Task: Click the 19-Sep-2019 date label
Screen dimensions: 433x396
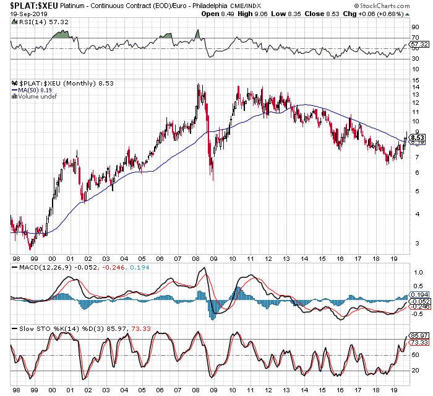Action: [19, 12]
